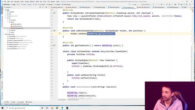The width and height of the screenshot is (195, 110).
Task: Select item_list_layout.xml in project tree
Action: coord(18,28)
